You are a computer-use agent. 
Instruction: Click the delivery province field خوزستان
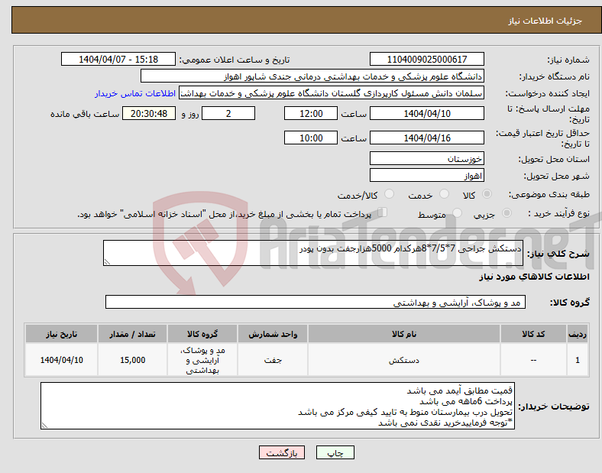coord(426,158)
